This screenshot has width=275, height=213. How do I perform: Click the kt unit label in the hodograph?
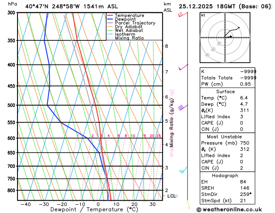point(203,15)
